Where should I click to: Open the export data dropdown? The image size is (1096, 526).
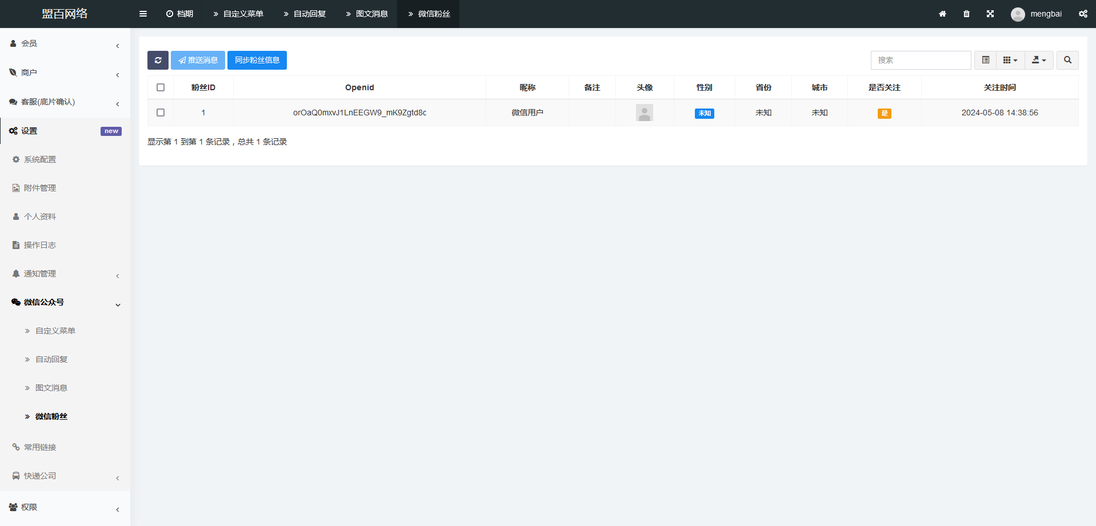click(1038, 60)
